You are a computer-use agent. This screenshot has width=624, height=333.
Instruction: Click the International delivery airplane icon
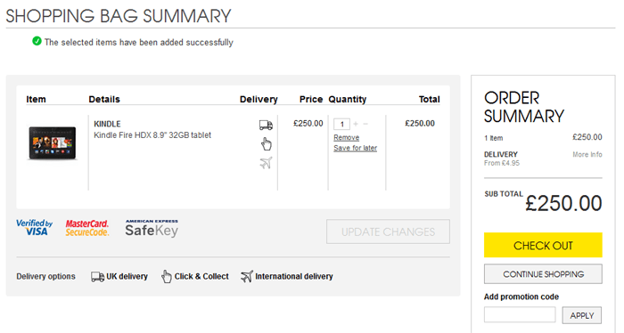coord(247,276)
